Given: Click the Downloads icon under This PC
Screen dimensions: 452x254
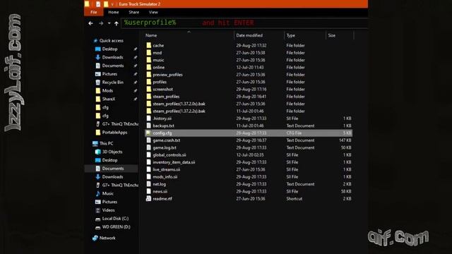Looking at the screenshot, I should click(x=97, y=177).
